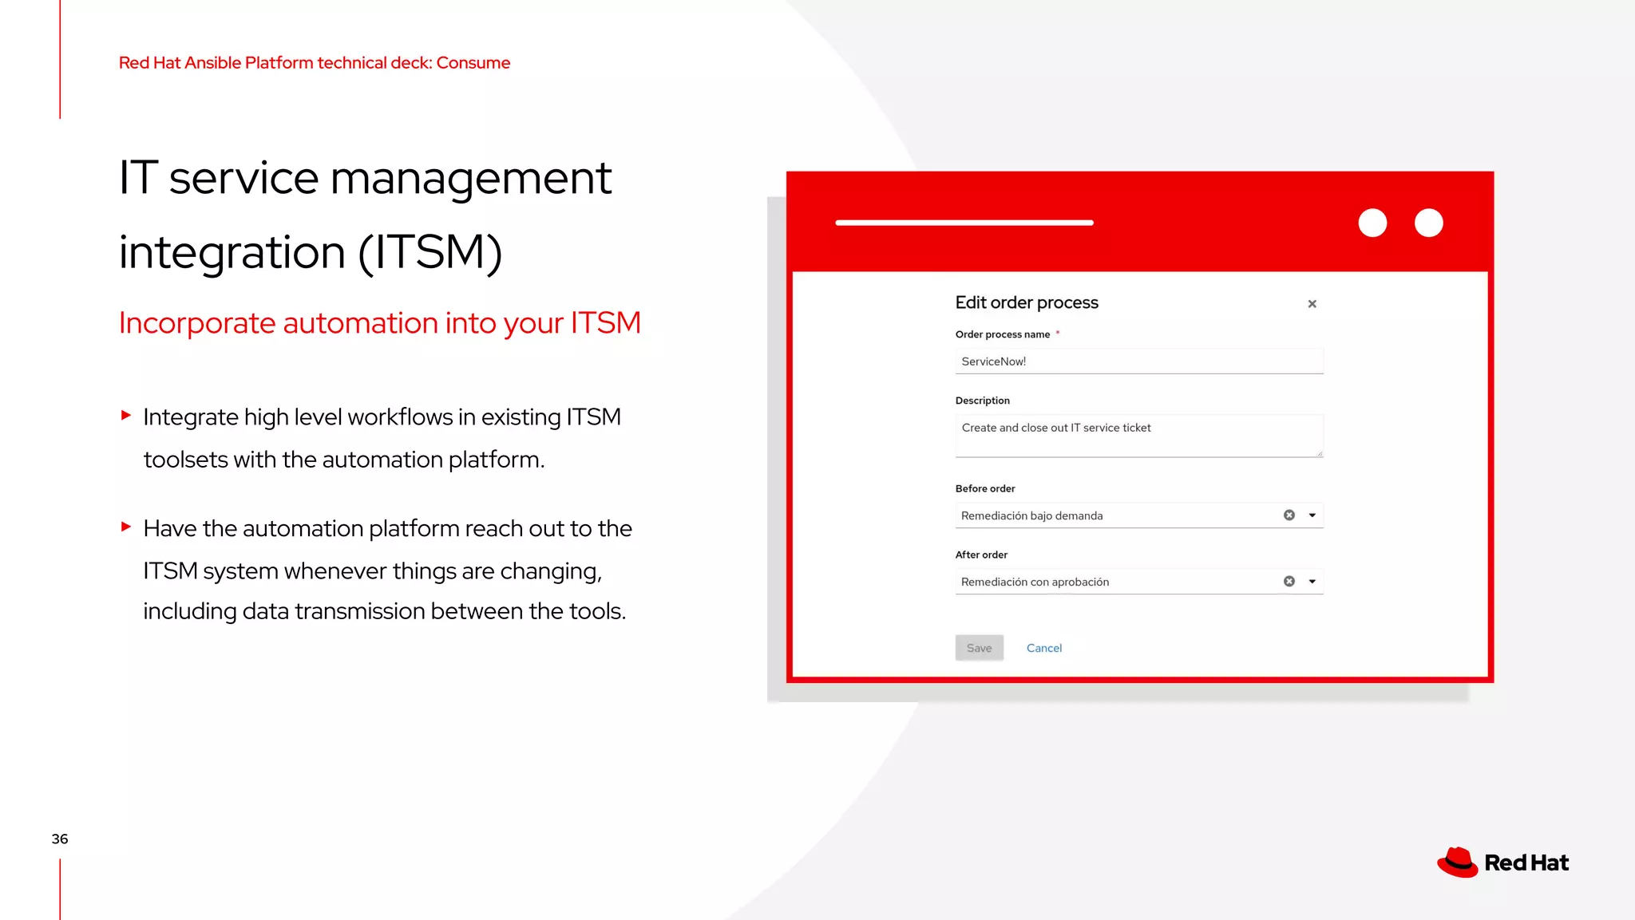Expand the Before order dropdown arrow

pyautogui.click(x=1312, y=515)
